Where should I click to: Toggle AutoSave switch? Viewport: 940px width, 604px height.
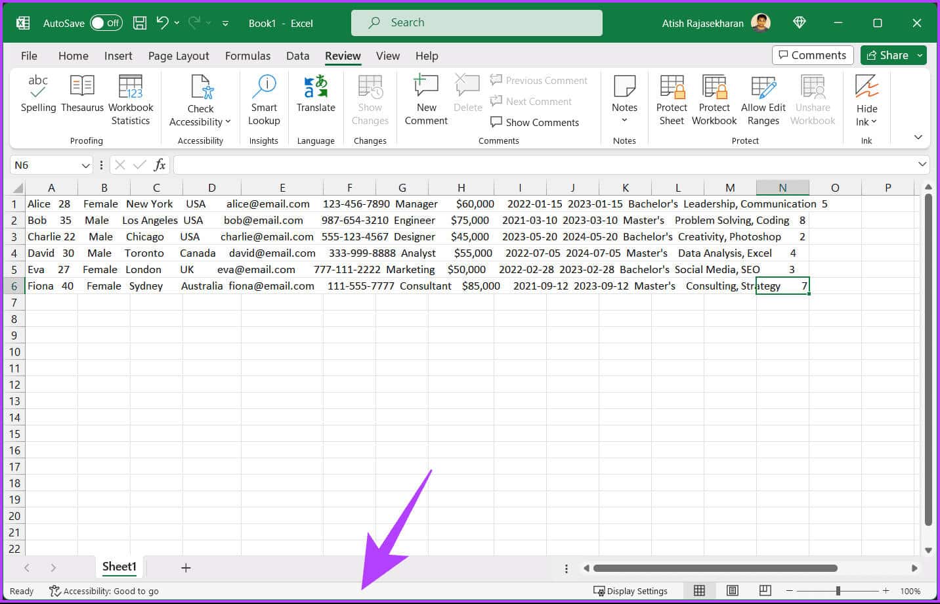click(106, 23)
